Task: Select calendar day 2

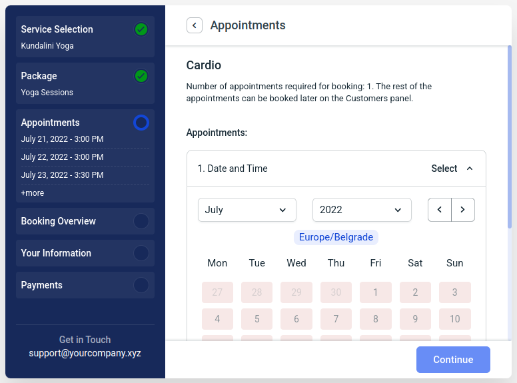Action: click(415, 292)
